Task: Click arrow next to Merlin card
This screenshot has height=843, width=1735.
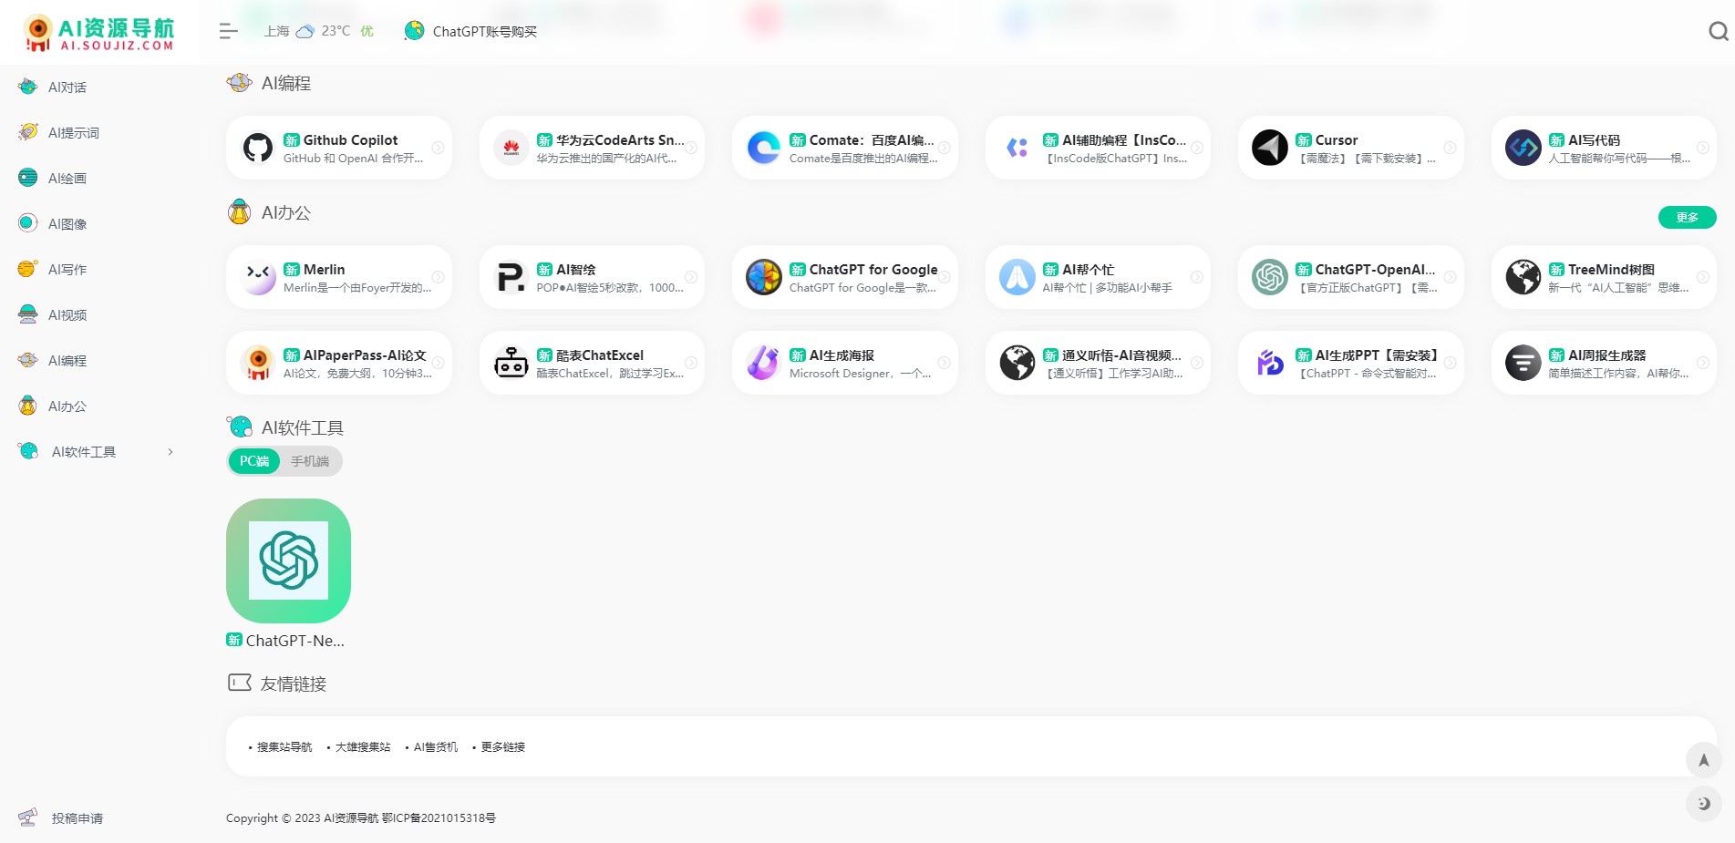Action: (x=438, y=277)
